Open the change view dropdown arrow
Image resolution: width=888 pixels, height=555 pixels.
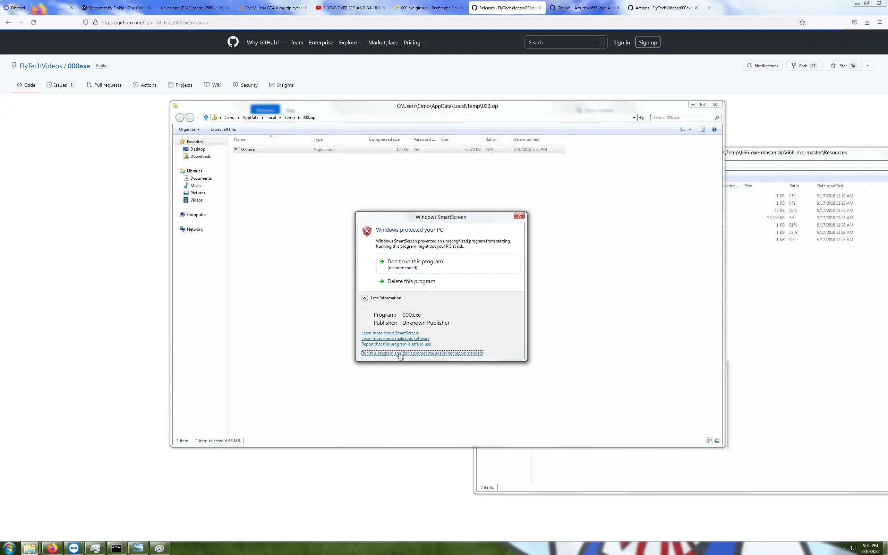[x=690, y=129]
